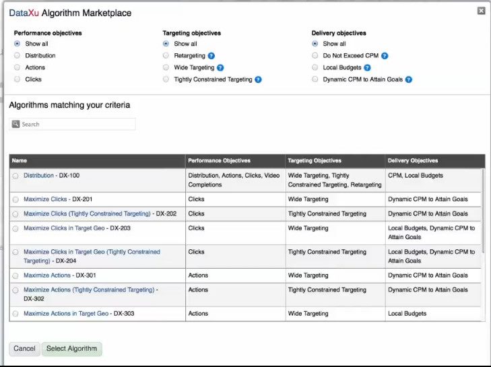
Task: Select the Wide Targeting radio option
Action: pos(166,67)
